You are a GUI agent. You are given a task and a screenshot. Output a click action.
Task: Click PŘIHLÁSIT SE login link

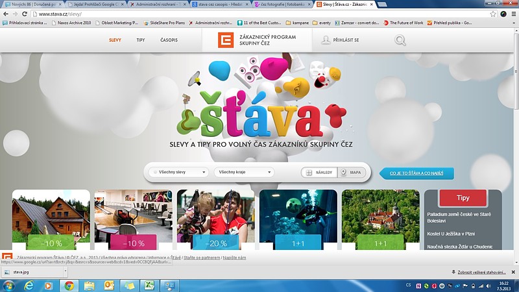pyautogui.click(x=346, y=40)
